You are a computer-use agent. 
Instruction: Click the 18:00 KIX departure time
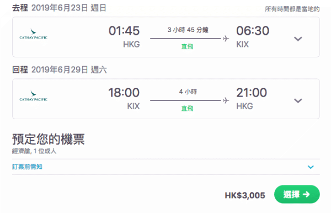click(124, 93)
